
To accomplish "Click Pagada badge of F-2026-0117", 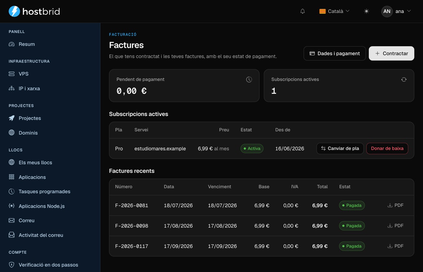I will click(x=352, y=246).
